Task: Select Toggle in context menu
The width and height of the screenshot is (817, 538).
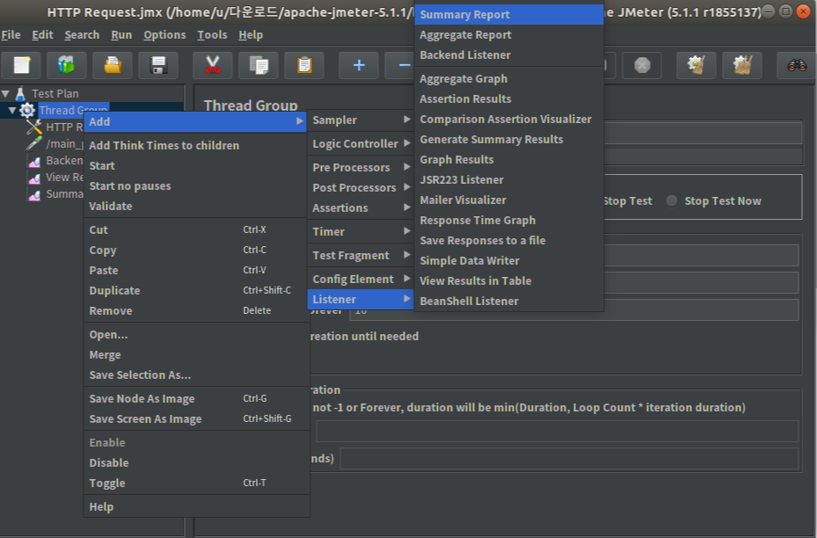Action: [195, 483]
